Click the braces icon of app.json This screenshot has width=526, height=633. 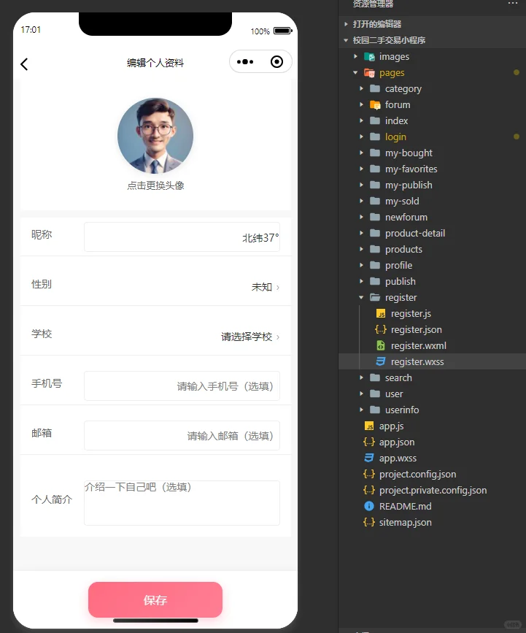369,442
